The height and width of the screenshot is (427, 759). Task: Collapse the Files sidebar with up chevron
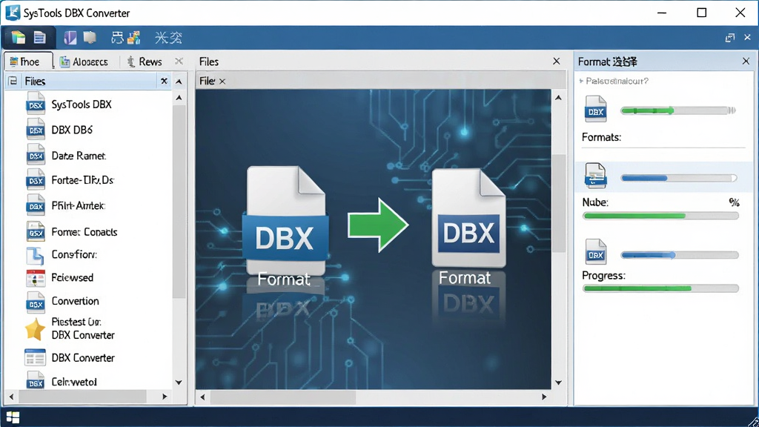point(179,82)
